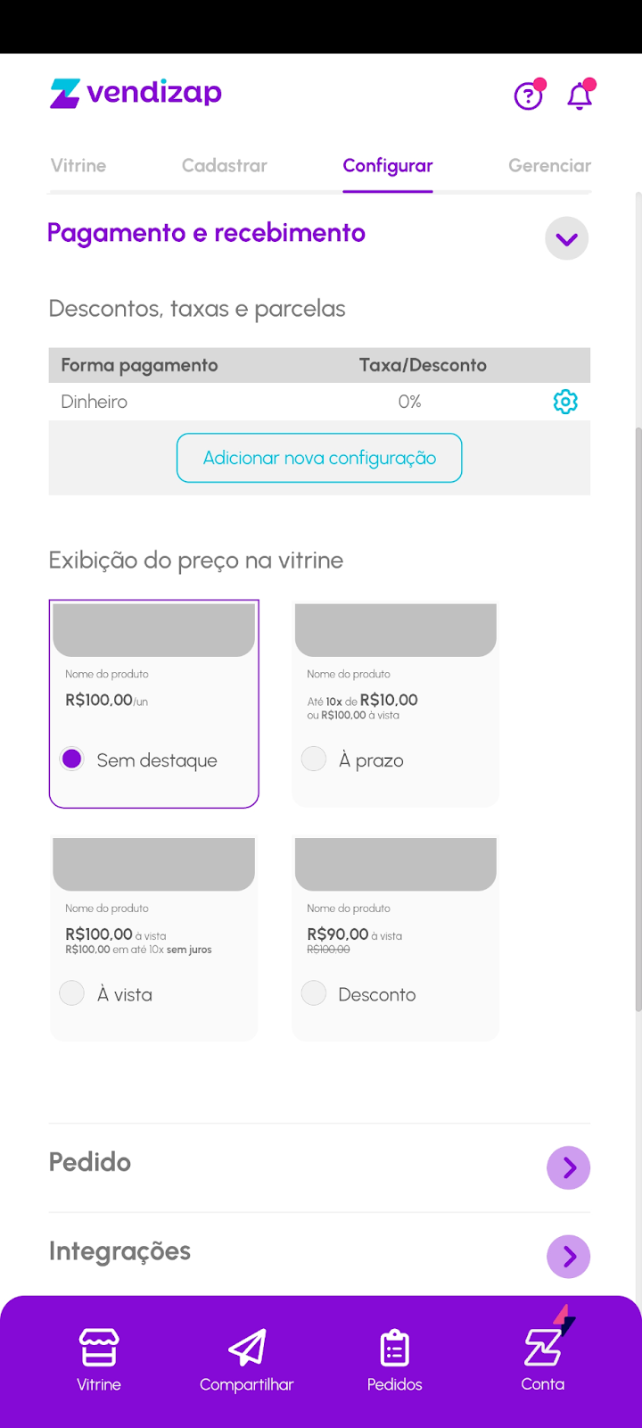This screenshot has width=642, height=1428.
Task: Open settings gear for Dinheiro payment
Action: [565, 402]
